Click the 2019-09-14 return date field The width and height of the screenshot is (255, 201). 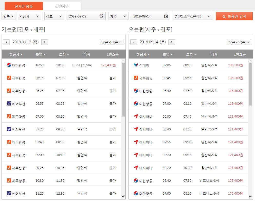(150, 16)
